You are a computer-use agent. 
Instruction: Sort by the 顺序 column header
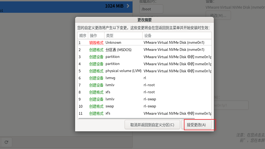click(x=83, y=36)
